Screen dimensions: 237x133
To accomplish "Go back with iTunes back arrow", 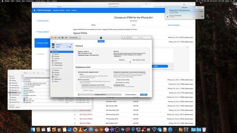I will tap(53, 41).
